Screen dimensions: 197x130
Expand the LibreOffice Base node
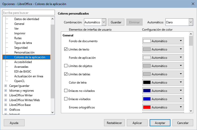tap(6, 105)
